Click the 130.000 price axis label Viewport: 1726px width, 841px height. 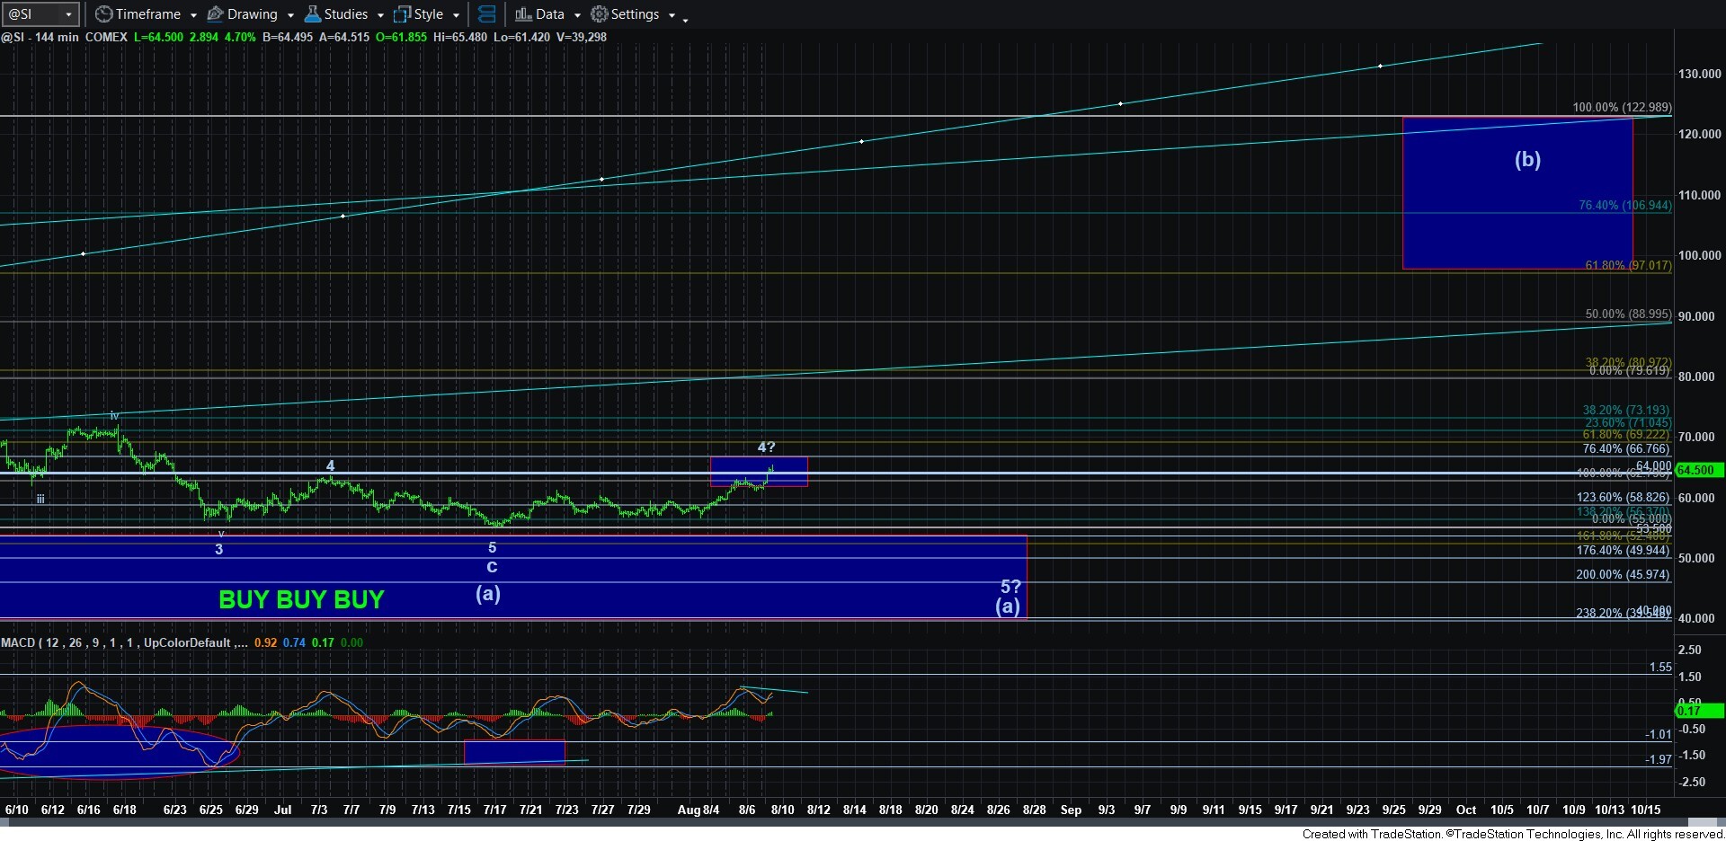click(1699, 74)
